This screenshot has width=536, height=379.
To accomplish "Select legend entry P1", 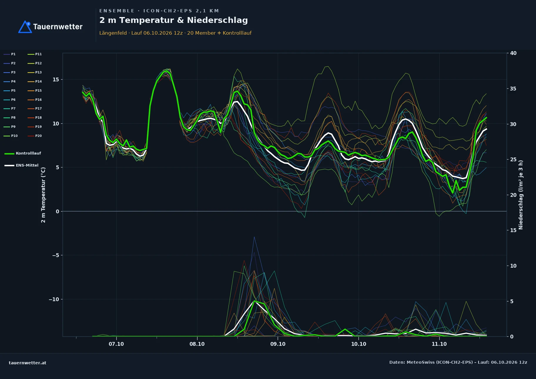I will coord(10,54).
